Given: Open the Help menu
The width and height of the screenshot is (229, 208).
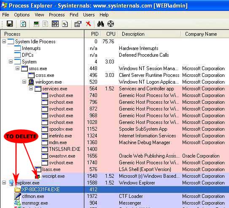Looking at the screenshot, I should [x=104, y=15].
